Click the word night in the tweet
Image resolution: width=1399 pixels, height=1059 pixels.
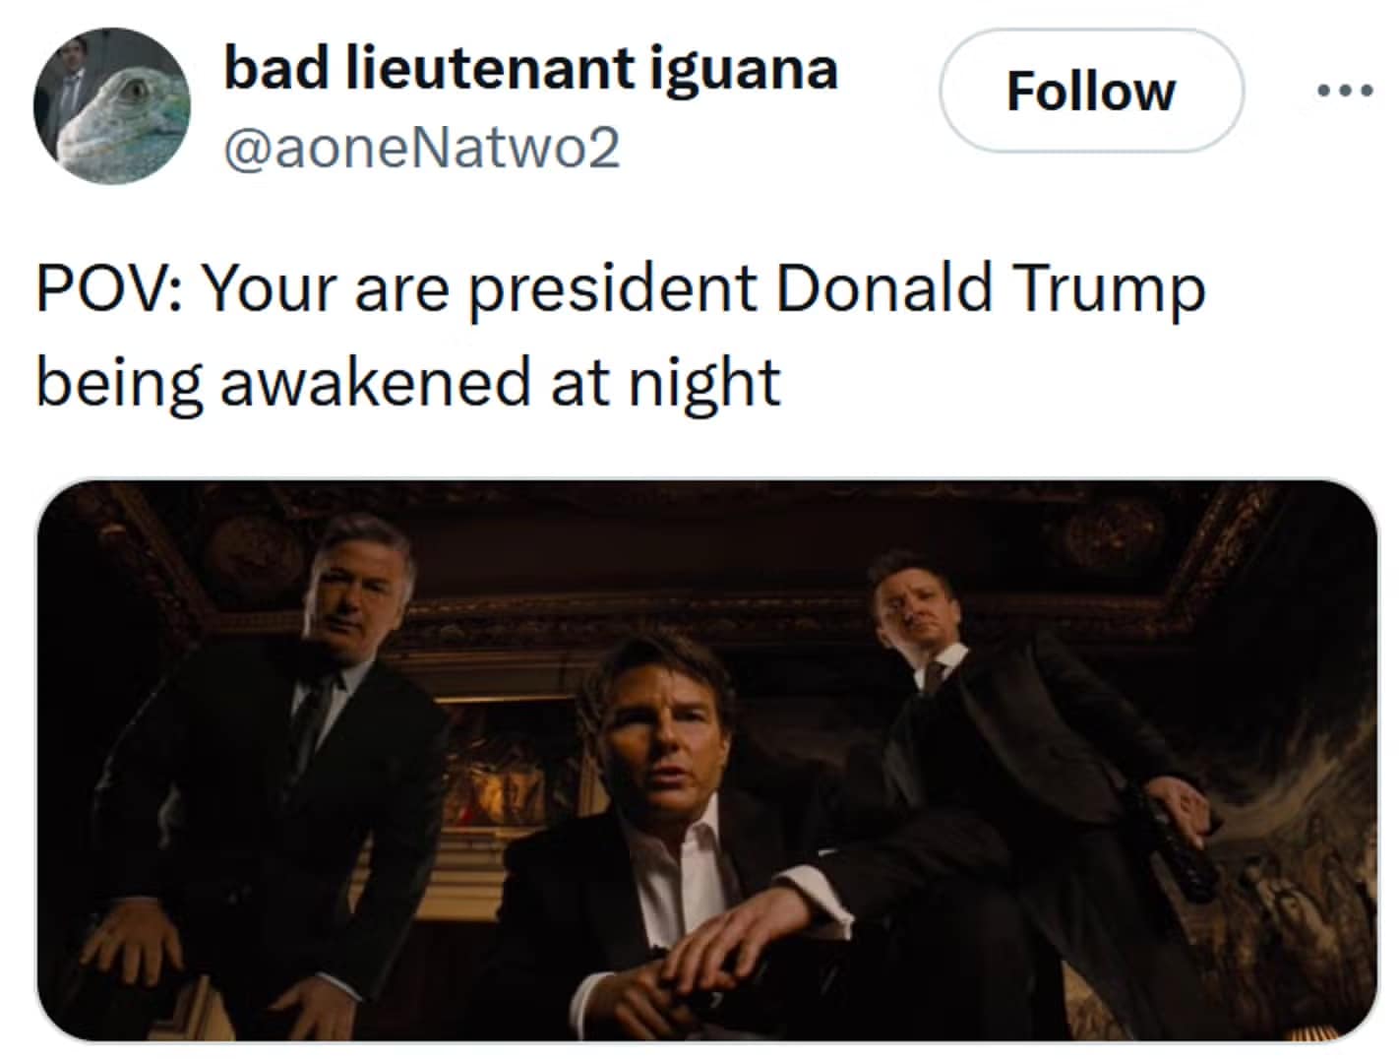click(x=703, y=384)
